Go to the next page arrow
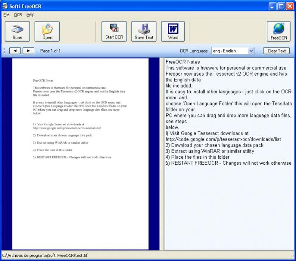Image resolution: width=296 pixels, height=261 pixels. (28, 51)
